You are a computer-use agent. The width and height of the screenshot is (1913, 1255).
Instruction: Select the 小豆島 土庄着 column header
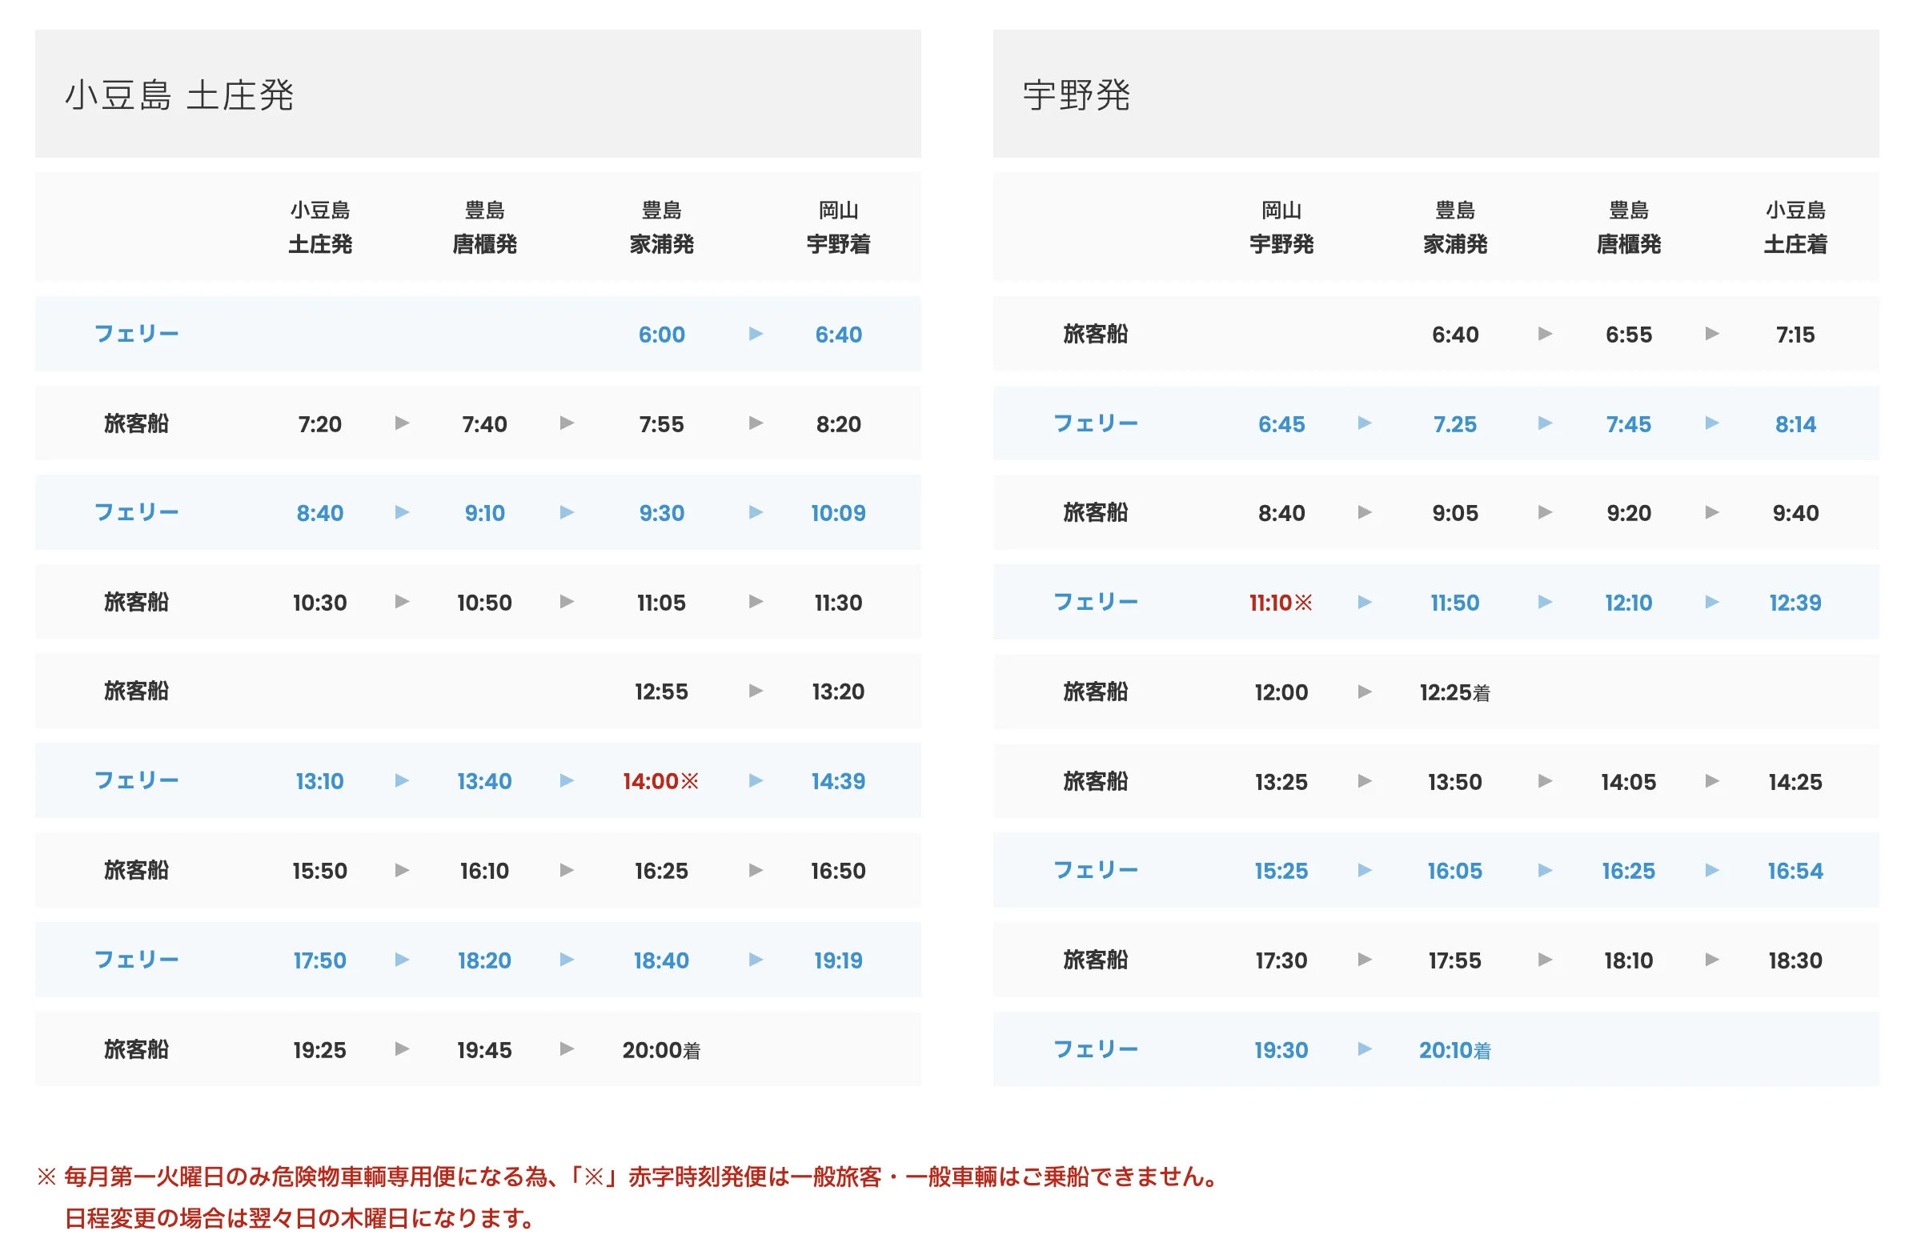(x=1795, y=227)
